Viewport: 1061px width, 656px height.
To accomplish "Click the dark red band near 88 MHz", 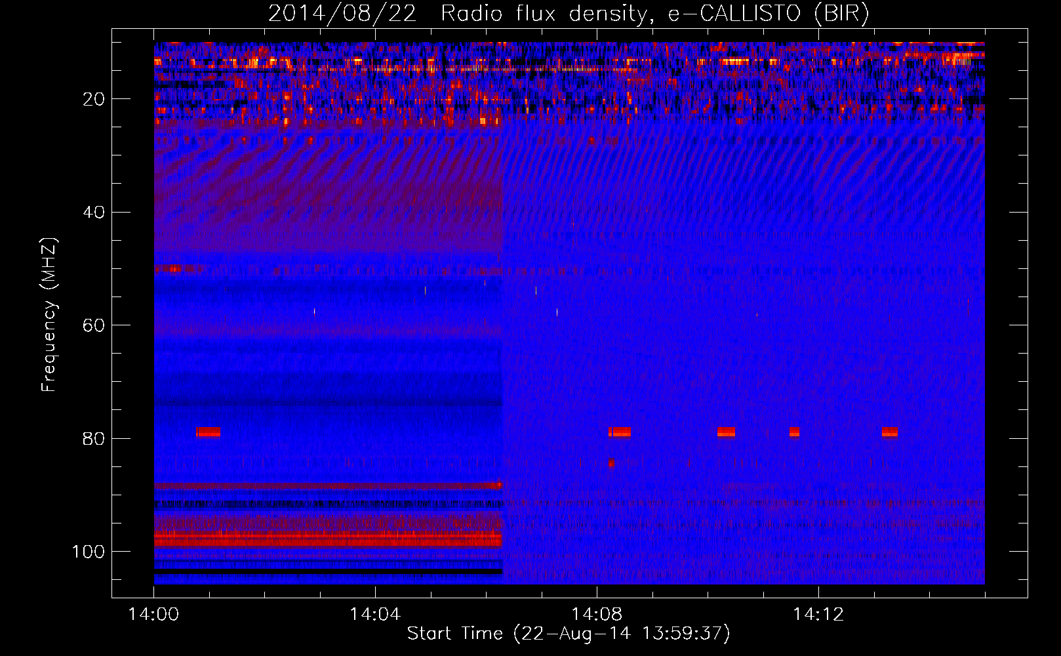I will [x=328, y=486].
